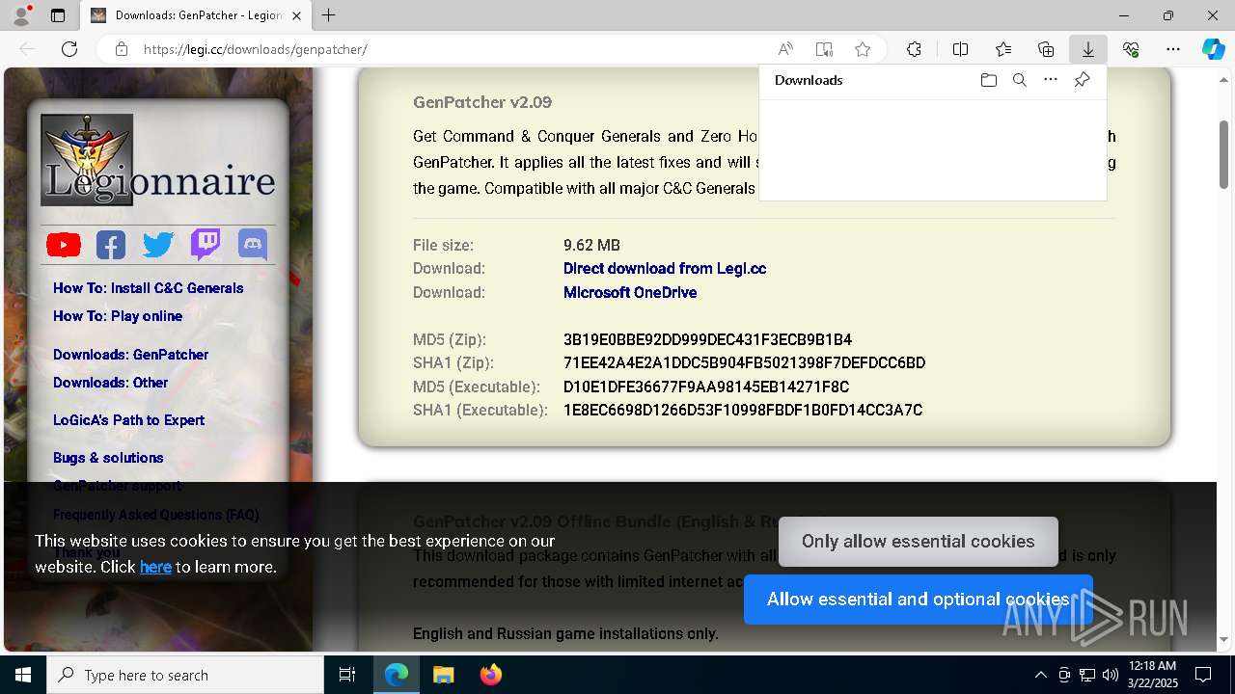Go to Downloads: Other link

(110, 383)
